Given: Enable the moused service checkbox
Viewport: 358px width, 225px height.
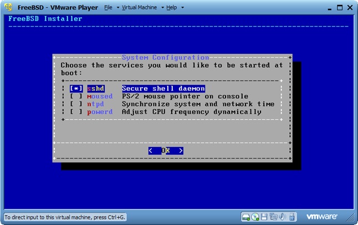Looking at the screenshot, I should (76, 96).
